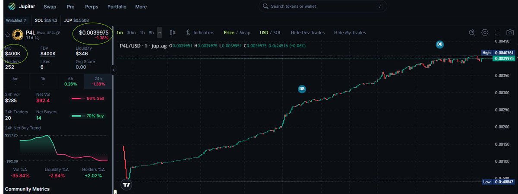
Task: Open the Pro page
Action: 71,7
